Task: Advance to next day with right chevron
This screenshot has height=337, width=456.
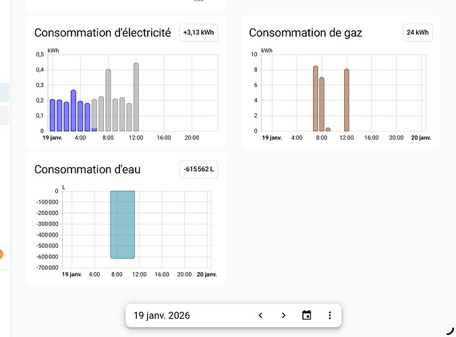Action: coord(283,315)
